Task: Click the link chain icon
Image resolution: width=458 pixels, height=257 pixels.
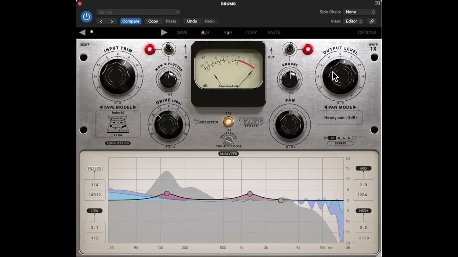Action: click(372, 21)
